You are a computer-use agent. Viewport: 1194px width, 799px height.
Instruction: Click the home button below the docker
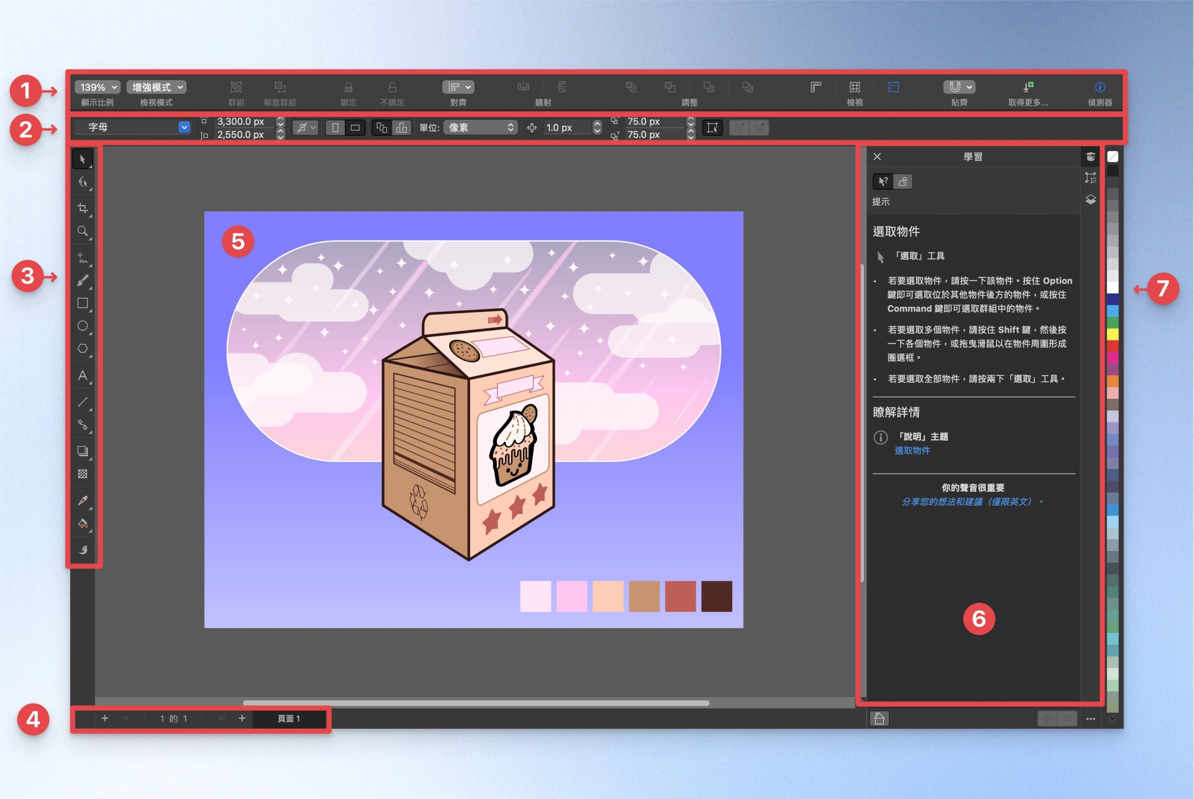[879, 719]
